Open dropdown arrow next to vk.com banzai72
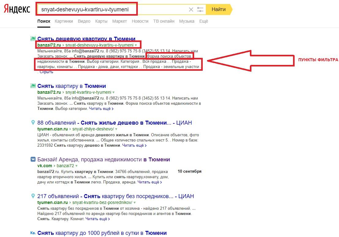 pyautogui.click(x=76, y=166)
